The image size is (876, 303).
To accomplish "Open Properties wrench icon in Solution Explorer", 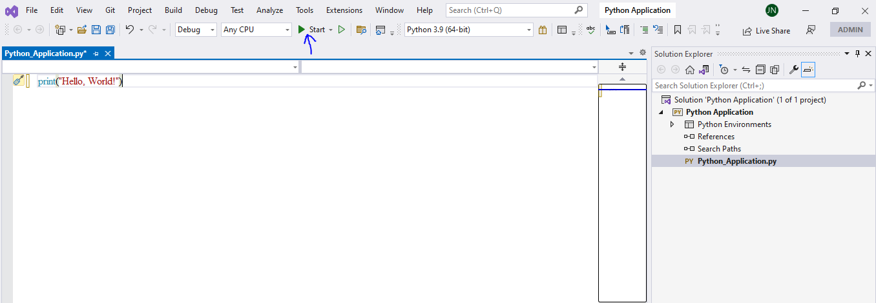I will (794, 70).
